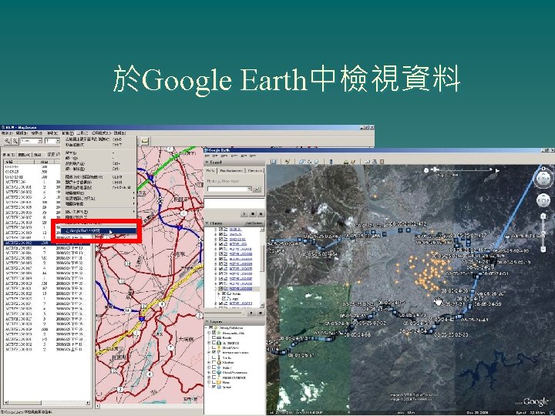Select the Add Placemark toolbar icon

287,162
